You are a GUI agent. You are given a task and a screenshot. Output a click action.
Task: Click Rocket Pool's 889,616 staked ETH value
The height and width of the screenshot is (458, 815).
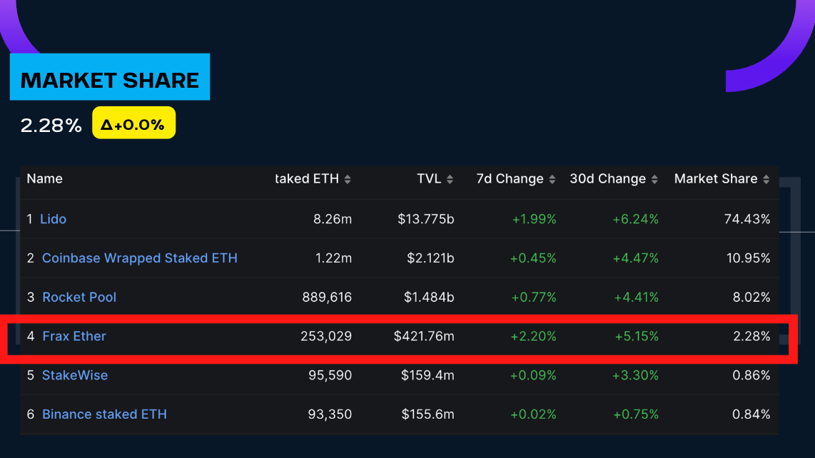pos(328,297)
